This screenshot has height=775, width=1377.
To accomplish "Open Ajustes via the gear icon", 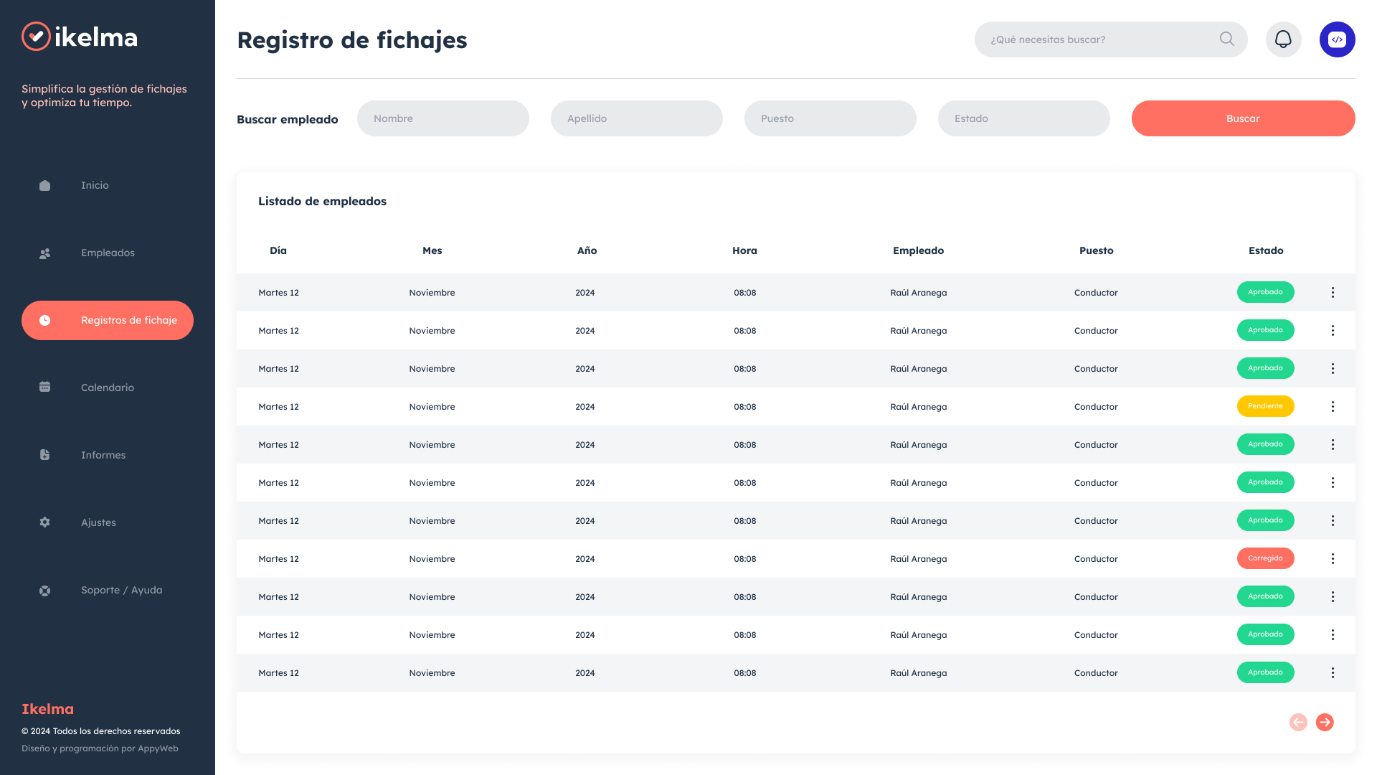I will pyautogui.click(x=44, y=522).
